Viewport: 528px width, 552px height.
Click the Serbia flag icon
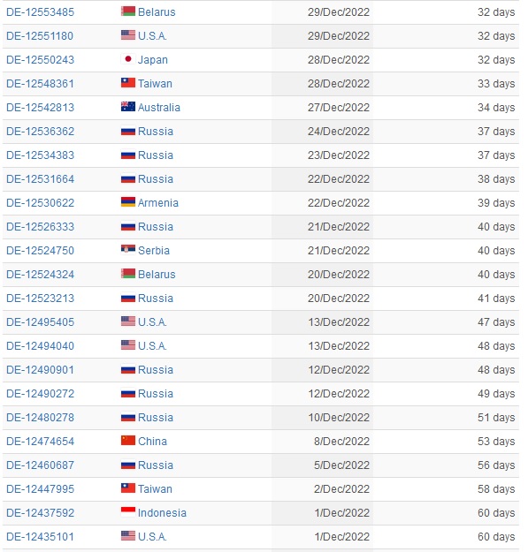pyautogui.click(x=128, y=250)
